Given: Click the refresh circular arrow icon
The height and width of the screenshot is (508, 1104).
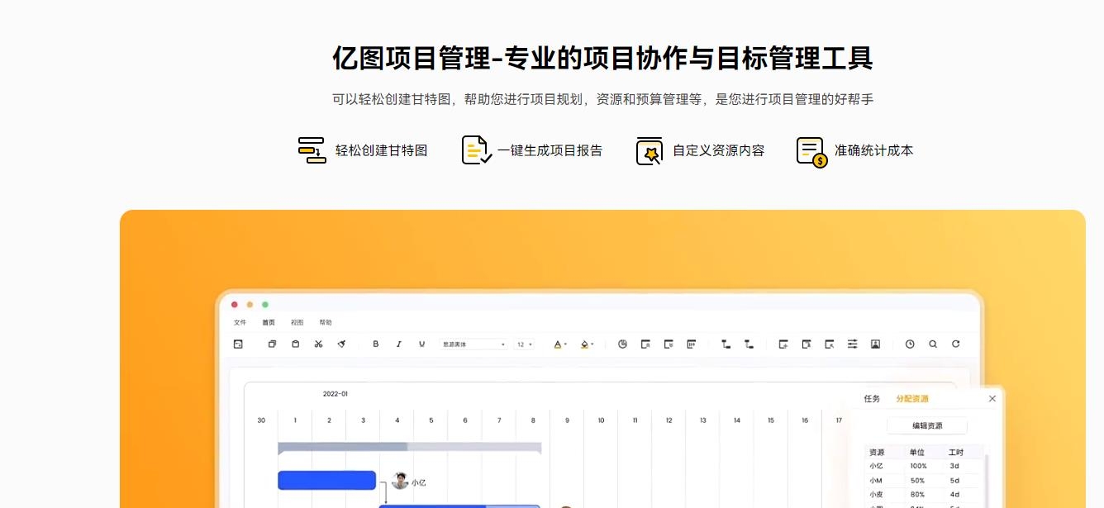Looking at the screenshot, I should [x=956, y=344].
